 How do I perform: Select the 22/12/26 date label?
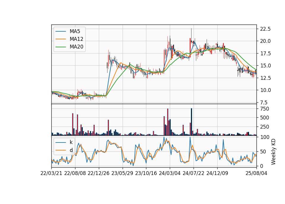click(99, 173)
